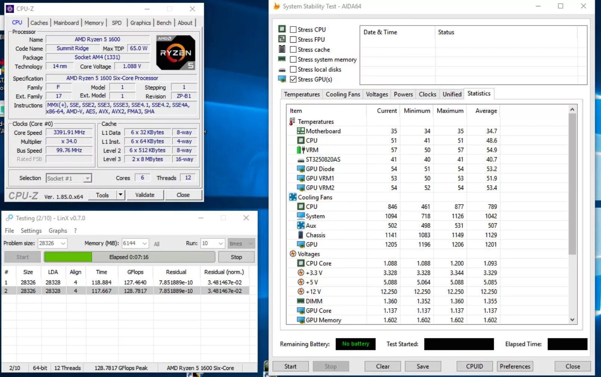Click the Stop button in LinX
The width and height of the screenshot is (601, 377).
(x=236, y=257)
